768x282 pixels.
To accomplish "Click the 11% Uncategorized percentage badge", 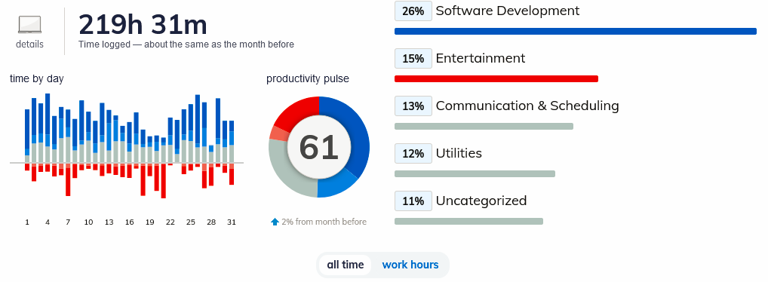I will click(x=413, y=201).
